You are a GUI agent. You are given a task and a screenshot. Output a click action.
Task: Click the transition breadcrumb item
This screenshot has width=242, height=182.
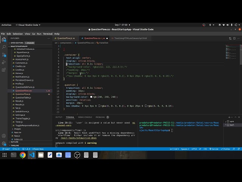point(102,43)
